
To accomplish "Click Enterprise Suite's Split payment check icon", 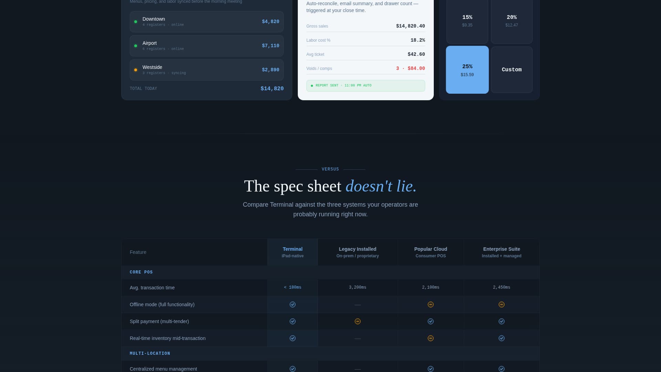I will 502,321.
